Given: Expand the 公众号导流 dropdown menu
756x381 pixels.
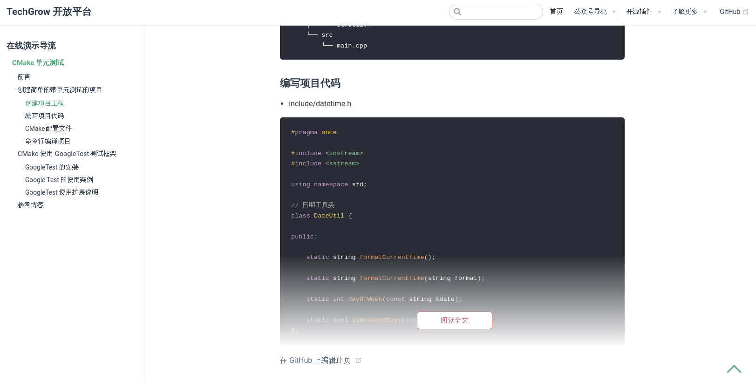Looking at the screenshot, I should point(594,12).
